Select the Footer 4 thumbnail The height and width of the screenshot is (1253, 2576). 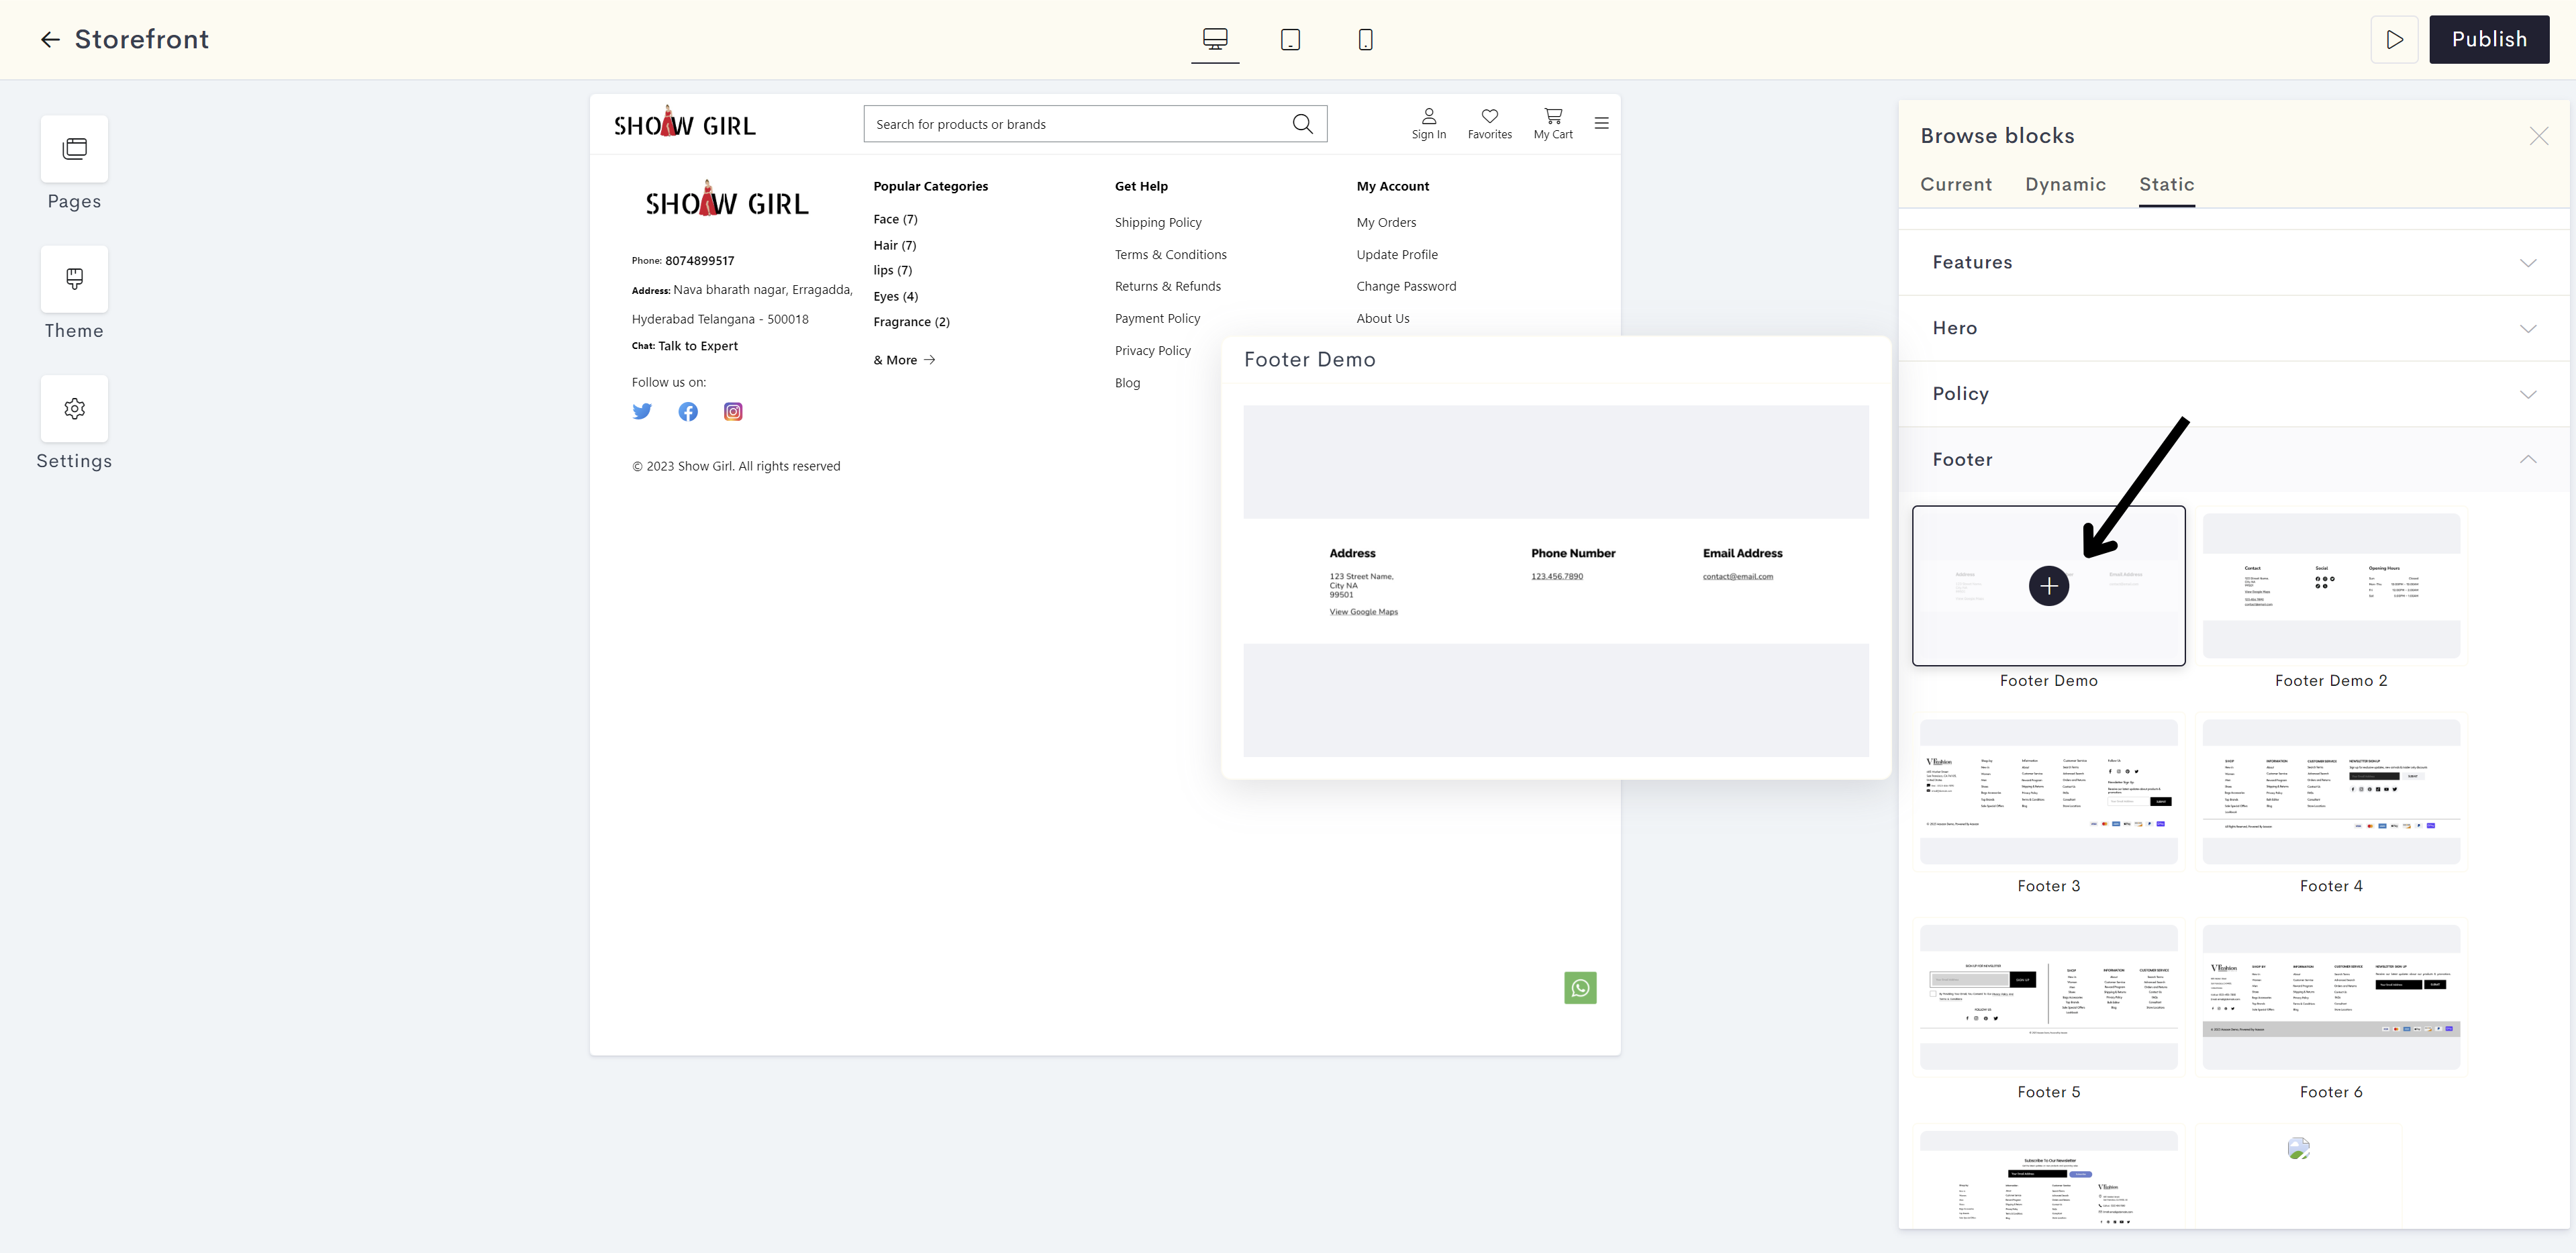click(2331, 792)
